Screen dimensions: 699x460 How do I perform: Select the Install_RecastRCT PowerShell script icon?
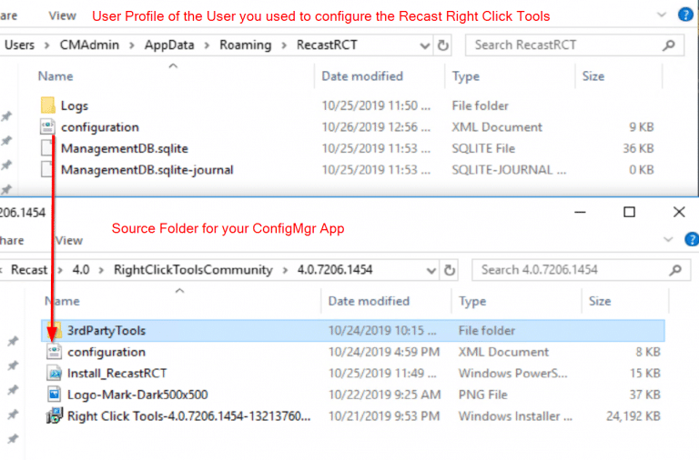pos(55,373)
